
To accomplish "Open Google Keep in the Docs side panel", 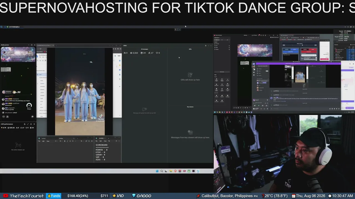I will [x=120, y=65].
